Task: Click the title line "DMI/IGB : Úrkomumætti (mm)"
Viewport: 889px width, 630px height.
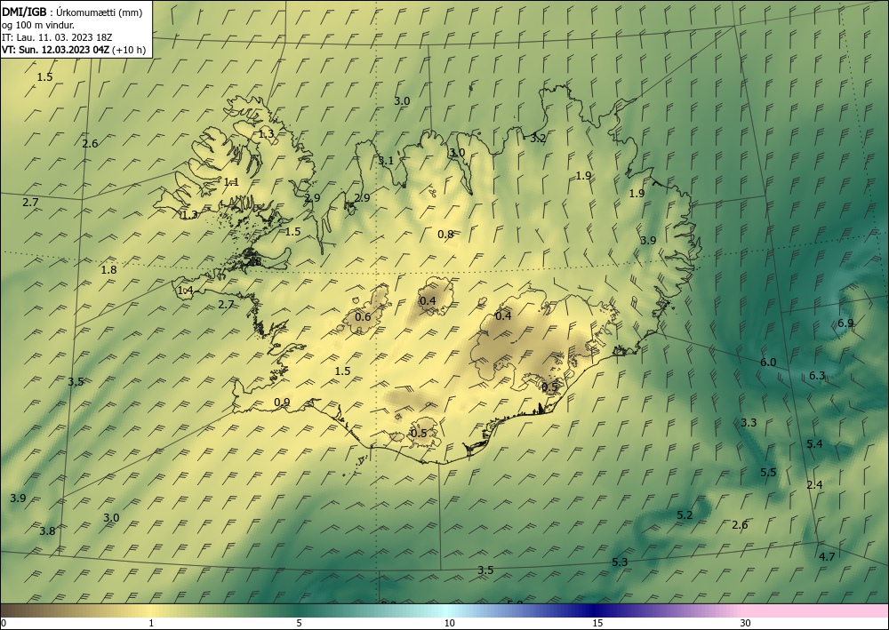Action: tap(72, 12)
